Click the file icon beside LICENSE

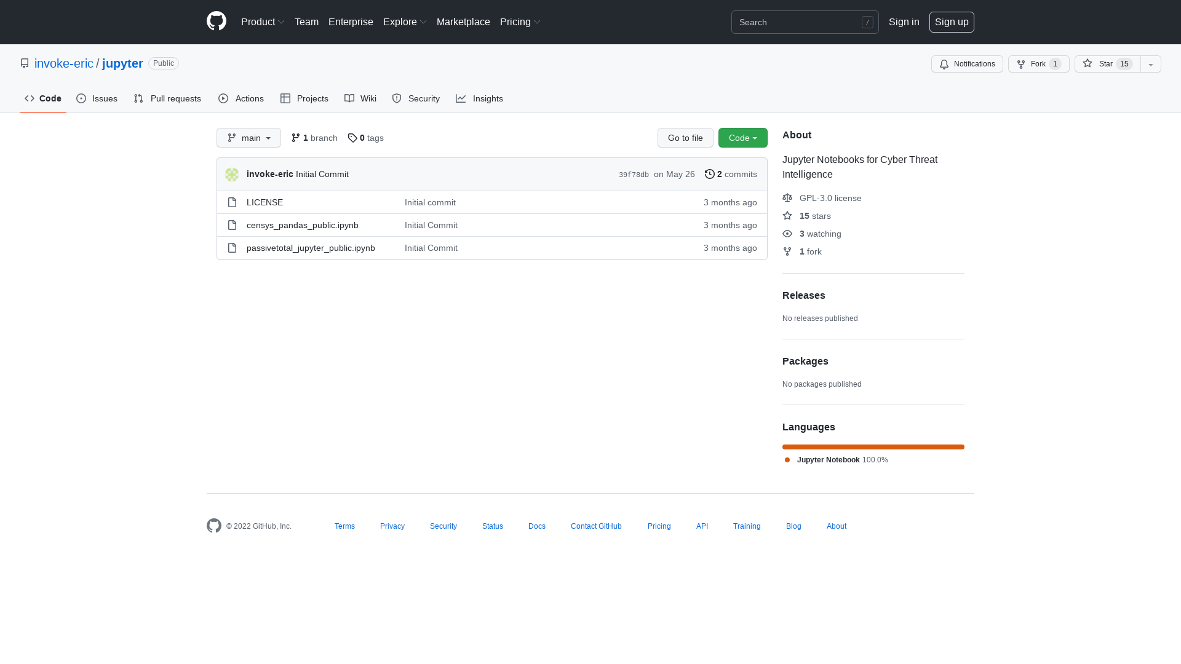point(232,202)
